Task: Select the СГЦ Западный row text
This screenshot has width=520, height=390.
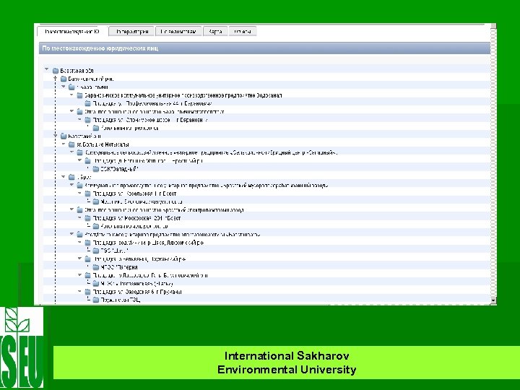Action: 119,169
